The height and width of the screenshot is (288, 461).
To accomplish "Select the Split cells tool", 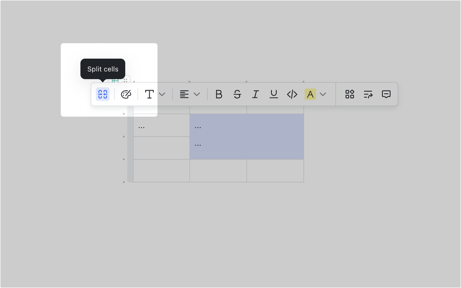I will pyautogui.click(x=102, y=94).
